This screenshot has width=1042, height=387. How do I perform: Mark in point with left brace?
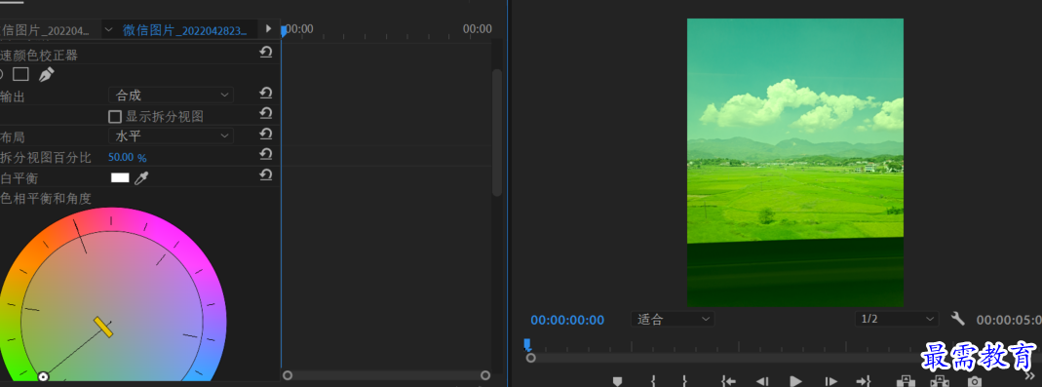pos(653,381)
